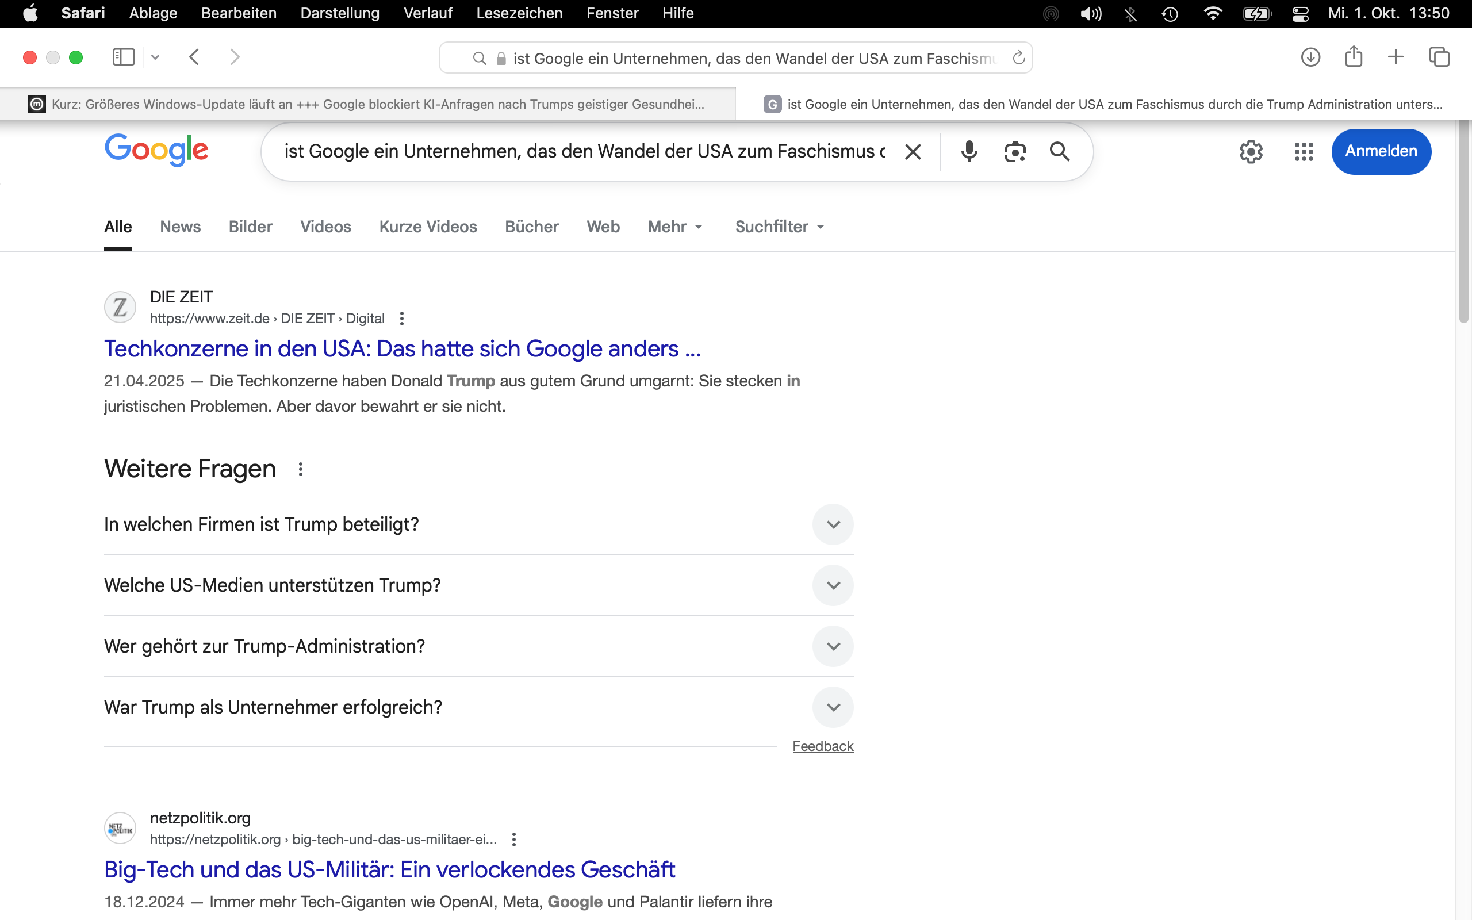The image size is (1472, 920).
Task: Open Google apps grid icon
Action: click(1304, 151)
